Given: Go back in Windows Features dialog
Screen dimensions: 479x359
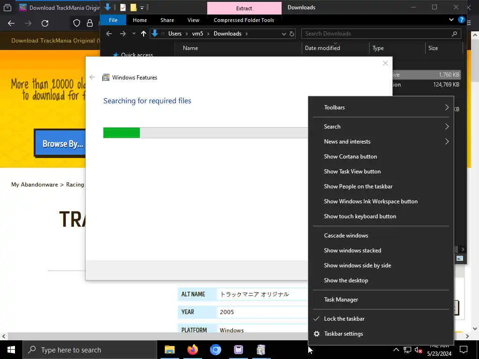Looking at the screenshot, I should tap(92, 77).
